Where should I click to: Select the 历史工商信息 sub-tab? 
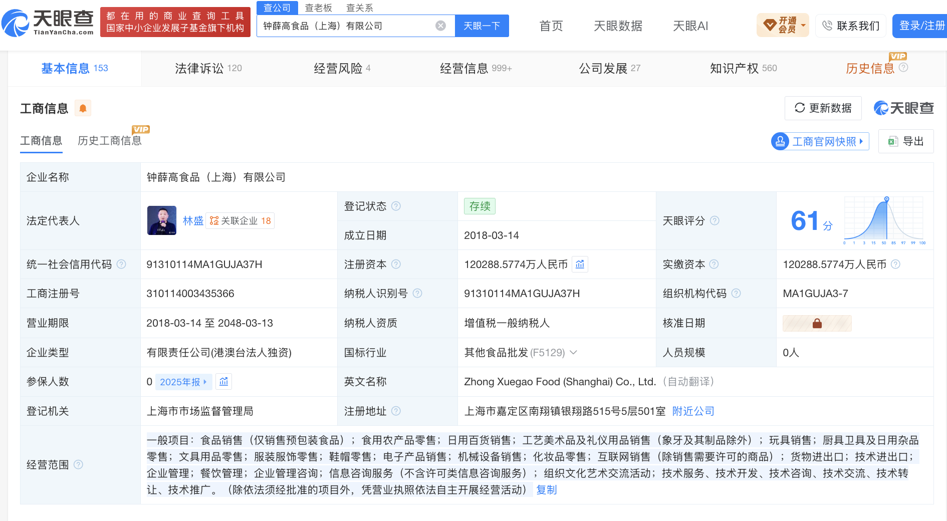[x=110, y=140]
